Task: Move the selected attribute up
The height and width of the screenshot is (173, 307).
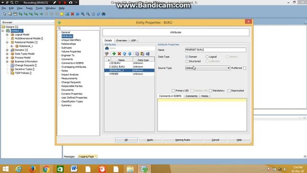Action: [125, 53]
